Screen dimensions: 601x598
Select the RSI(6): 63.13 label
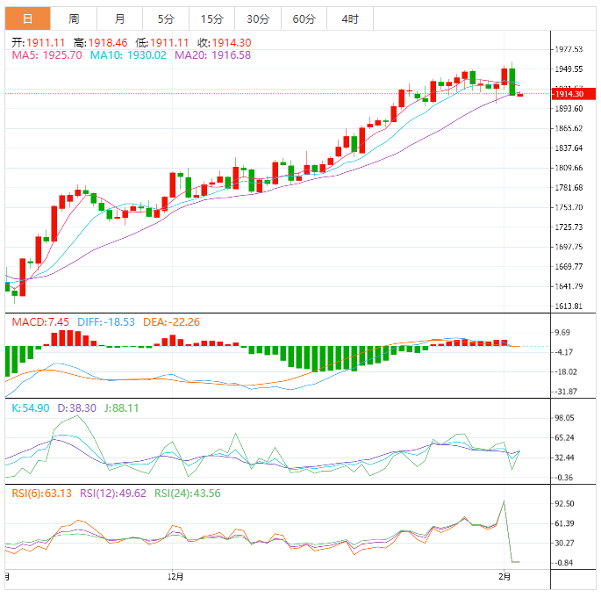point(41,494)
